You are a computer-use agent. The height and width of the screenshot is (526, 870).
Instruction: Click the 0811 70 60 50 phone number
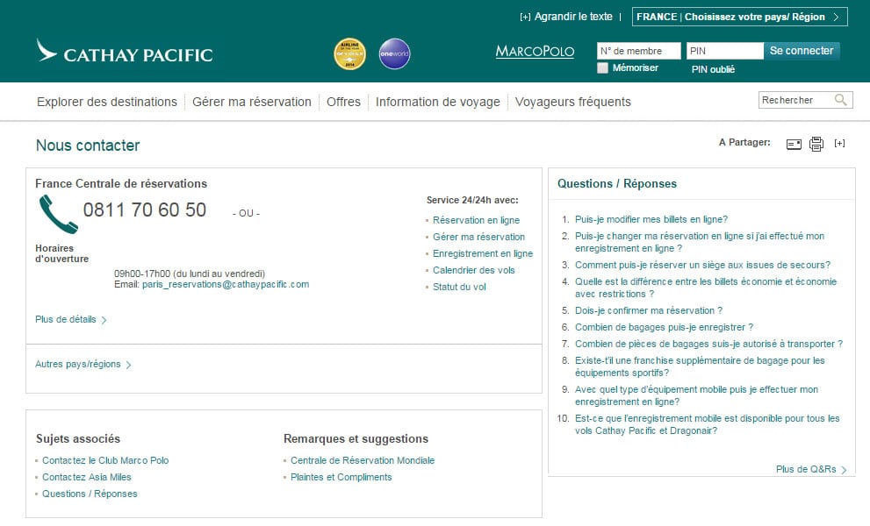coord(145,210)
